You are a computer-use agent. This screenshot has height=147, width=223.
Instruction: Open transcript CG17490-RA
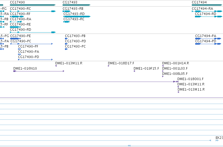coord(21,19)
